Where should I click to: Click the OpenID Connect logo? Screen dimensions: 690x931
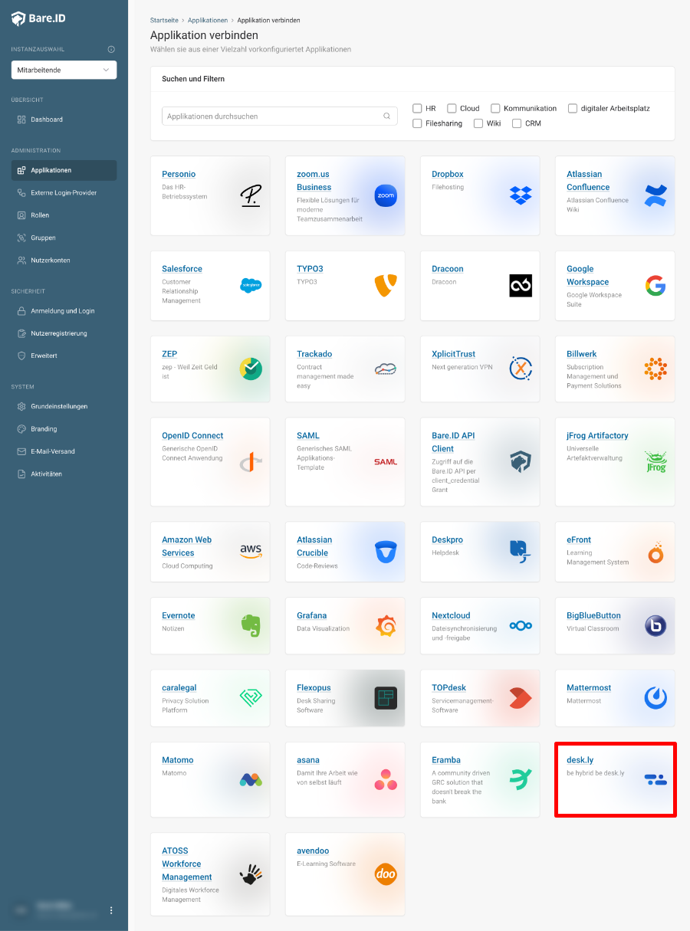pos(251,461)
